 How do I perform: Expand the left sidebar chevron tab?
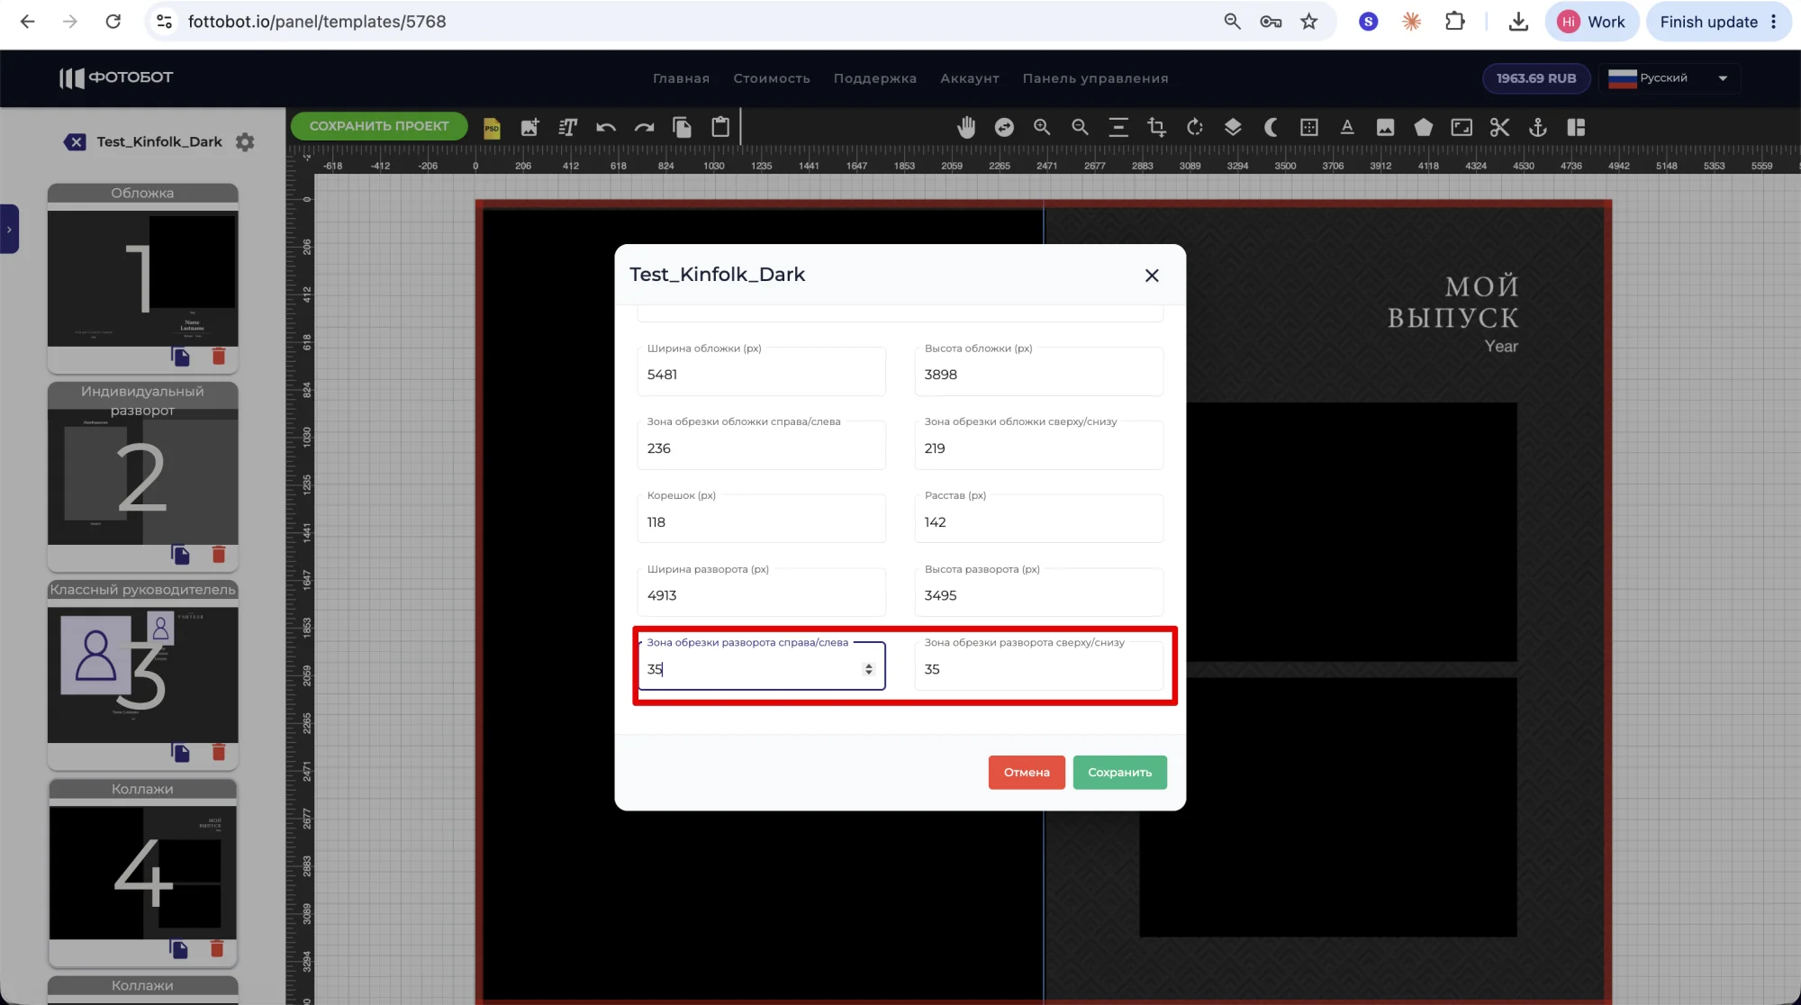(x=9, y=230)
